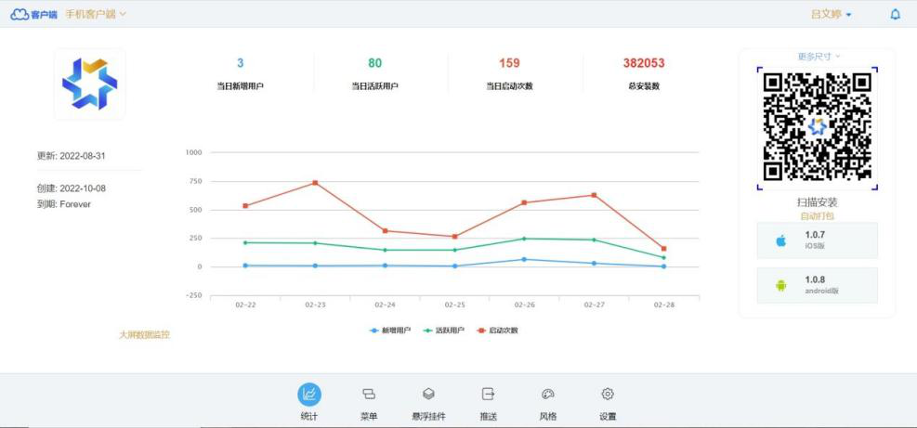Expand the 手机客户端 dropdown
Viewport: 917px width, 428px height.
(x=96, y=14)
